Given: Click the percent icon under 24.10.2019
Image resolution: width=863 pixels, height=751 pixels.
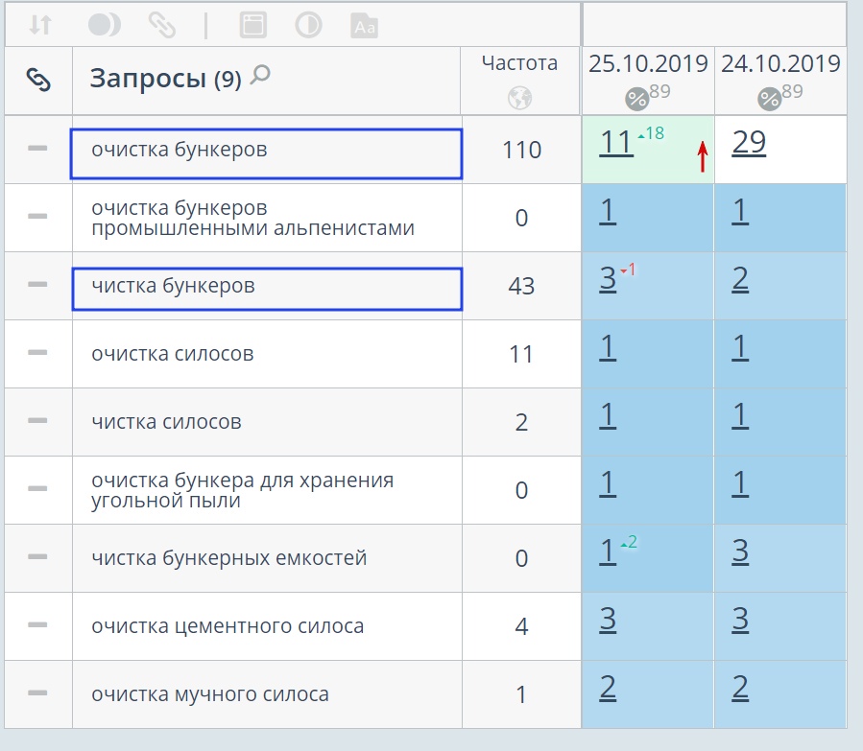Looking at the screenshot, I should tap(769, 98).
